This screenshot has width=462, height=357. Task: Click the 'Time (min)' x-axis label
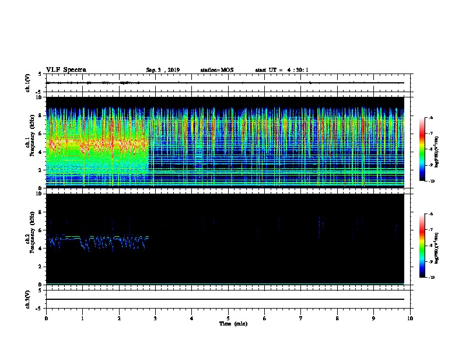click(x=233, y=324)
